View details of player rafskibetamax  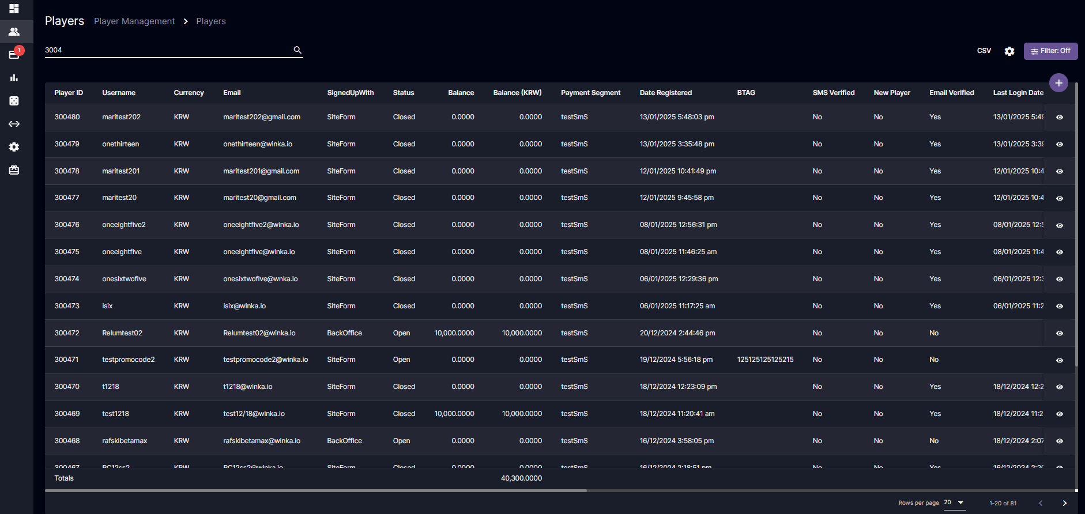pyautogui.click(x=1060, y=441)
